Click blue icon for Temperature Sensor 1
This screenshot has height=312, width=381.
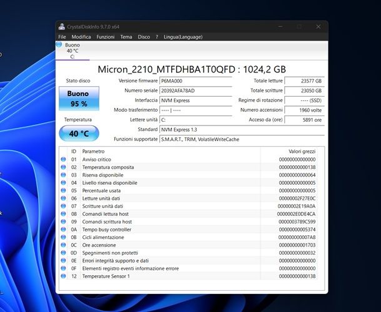pos(63,276)
